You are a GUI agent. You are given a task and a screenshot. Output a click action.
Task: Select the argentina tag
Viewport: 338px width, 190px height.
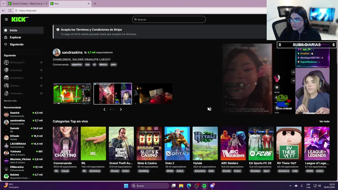(x=77, y=64)
